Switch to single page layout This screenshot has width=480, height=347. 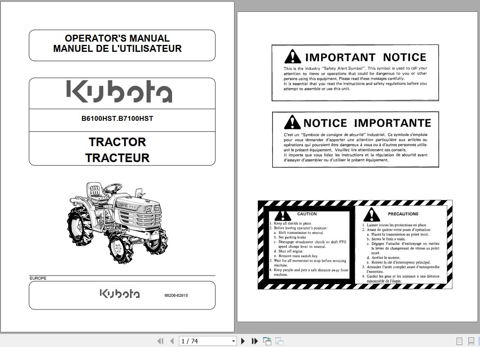click(459, 341)
